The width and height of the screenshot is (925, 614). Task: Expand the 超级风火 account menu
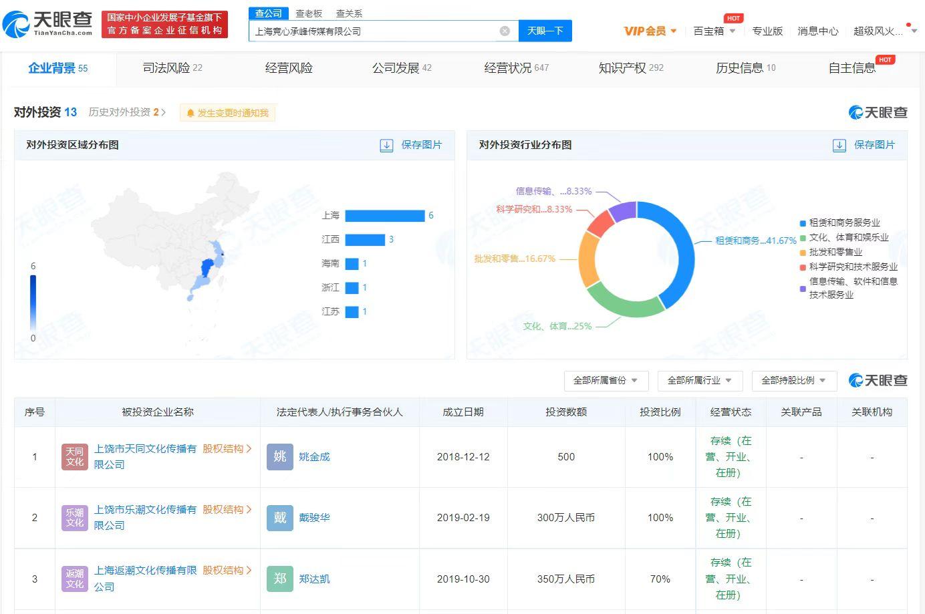pos(886,31)
